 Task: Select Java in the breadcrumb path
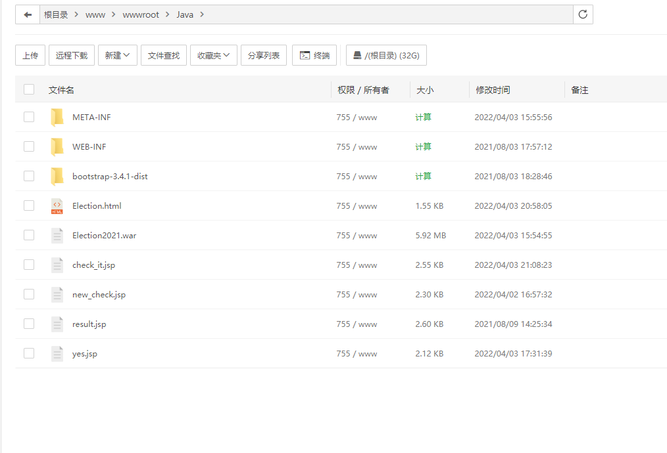[x=185, y=15]
